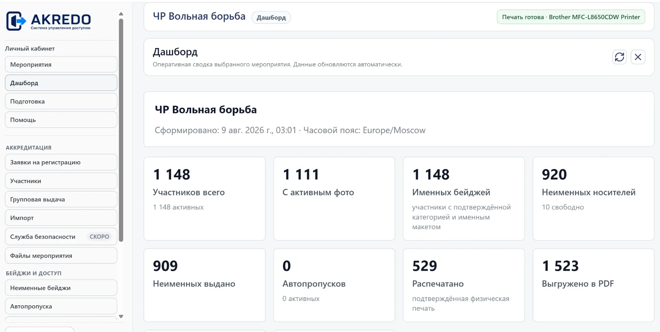Open Неименные бейджи section
Viewport: 660px width, 332px height.
coord(61,288)
